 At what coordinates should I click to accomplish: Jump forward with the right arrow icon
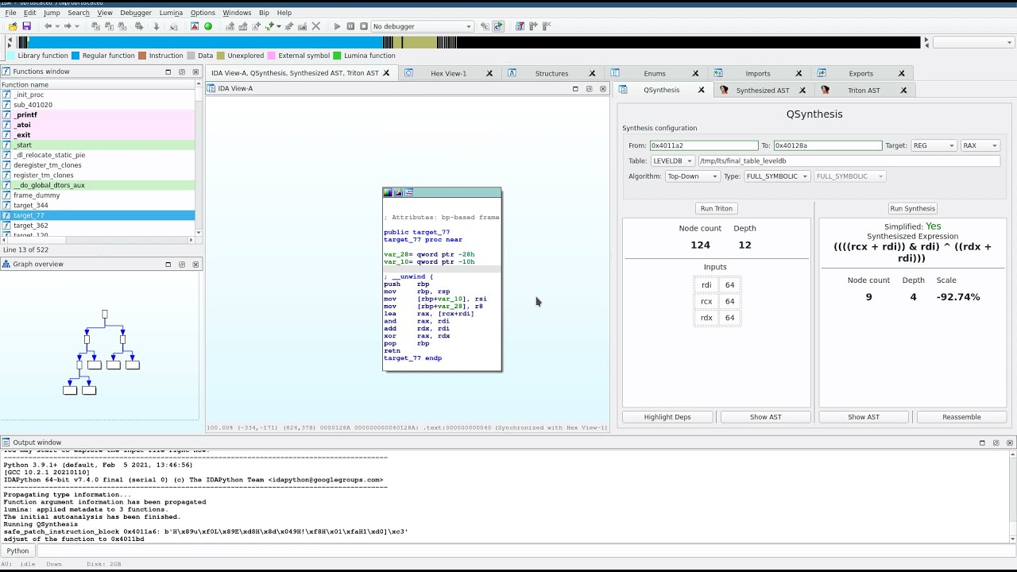(x=68, y=26)
